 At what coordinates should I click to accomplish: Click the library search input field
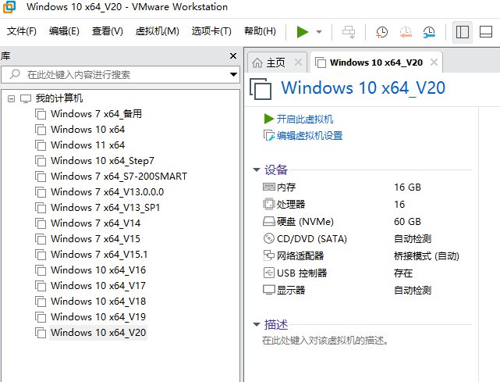coord(117,75)
